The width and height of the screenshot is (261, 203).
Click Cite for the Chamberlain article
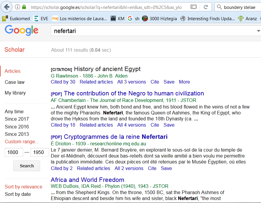[155, 125]
